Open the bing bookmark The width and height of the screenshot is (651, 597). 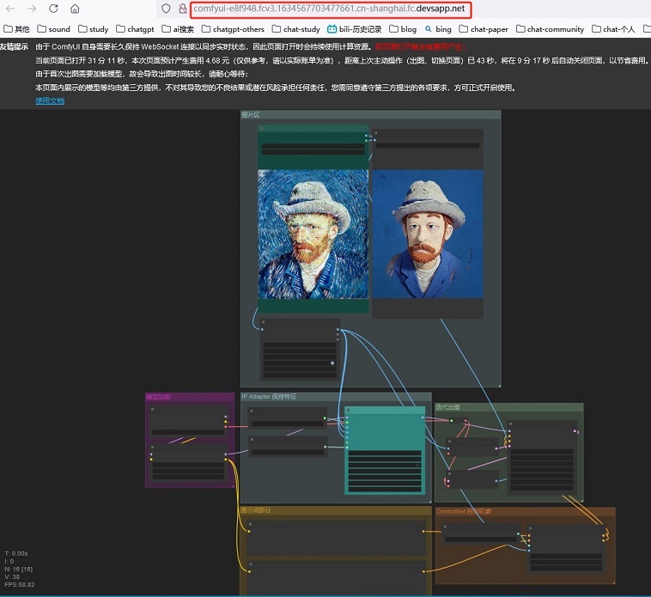point(438,29)
